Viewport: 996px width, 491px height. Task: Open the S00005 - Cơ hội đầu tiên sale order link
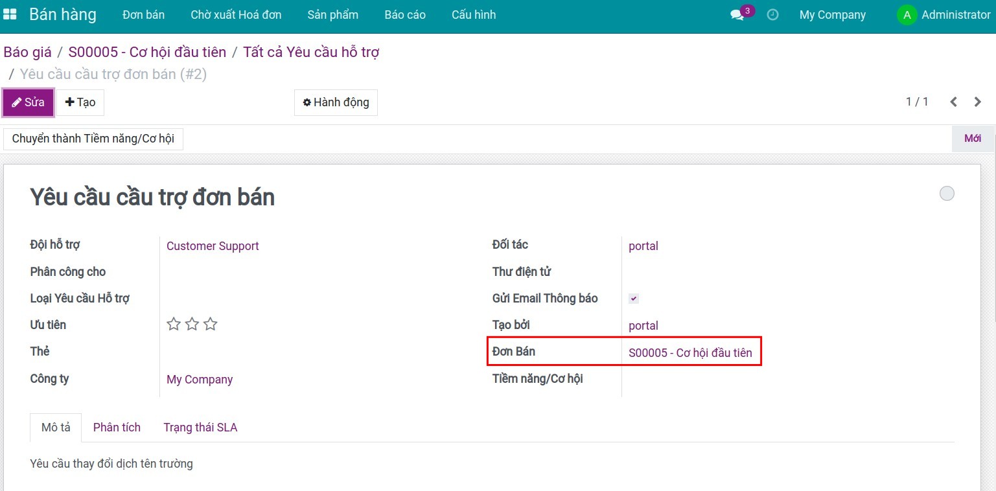tap(690, 353)
